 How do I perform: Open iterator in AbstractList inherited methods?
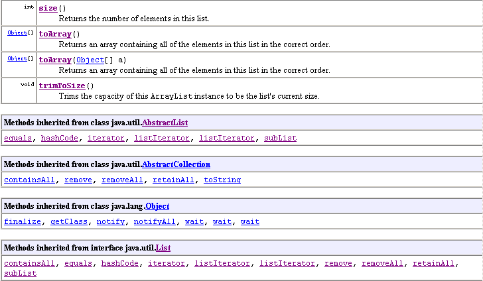coord(106,138)
